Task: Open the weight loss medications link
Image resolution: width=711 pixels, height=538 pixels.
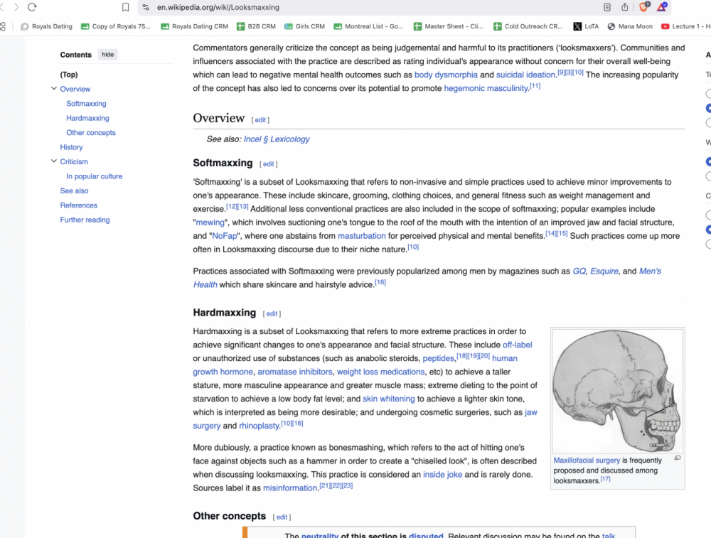Action: [x=380, y=372]
